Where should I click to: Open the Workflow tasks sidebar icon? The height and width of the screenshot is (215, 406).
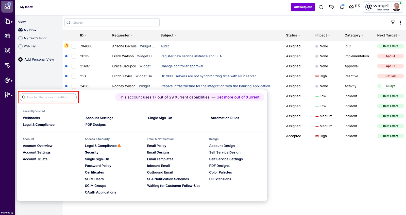(x=7, y=65)
